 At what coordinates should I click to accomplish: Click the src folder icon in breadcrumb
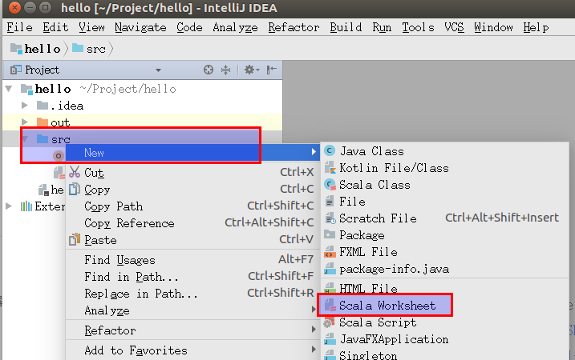[x=78, y=48]
